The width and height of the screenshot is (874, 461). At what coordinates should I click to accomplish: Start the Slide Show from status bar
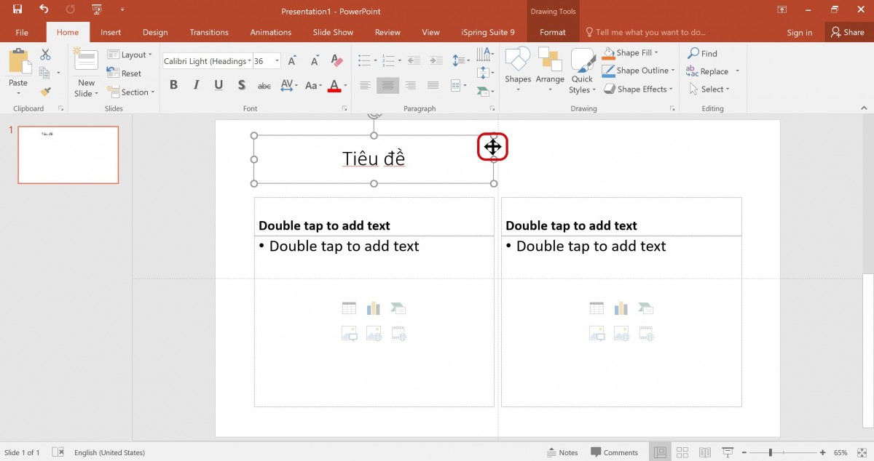[x=727, y=452]
